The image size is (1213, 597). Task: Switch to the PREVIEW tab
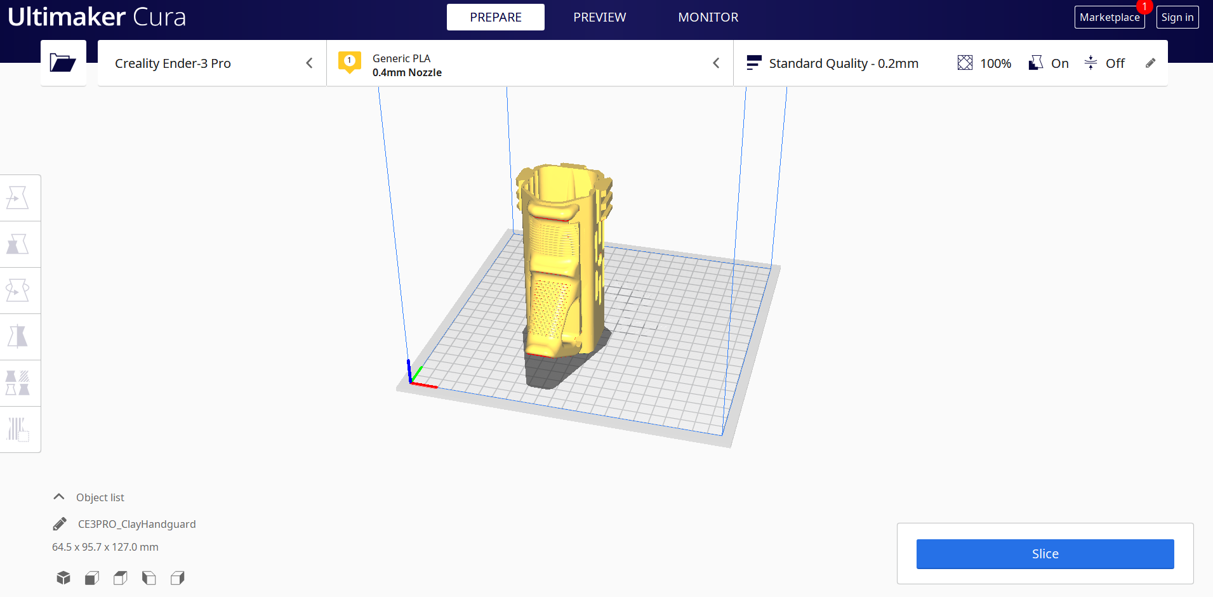click(599, 17)
